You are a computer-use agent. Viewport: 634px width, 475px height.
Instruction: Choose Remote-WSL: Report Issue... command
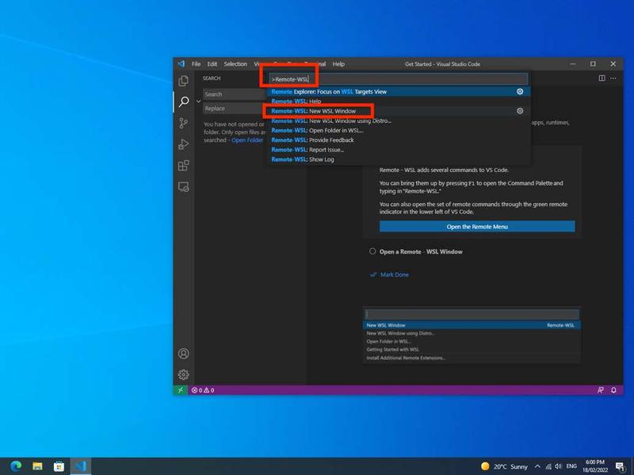pos(399,150)
